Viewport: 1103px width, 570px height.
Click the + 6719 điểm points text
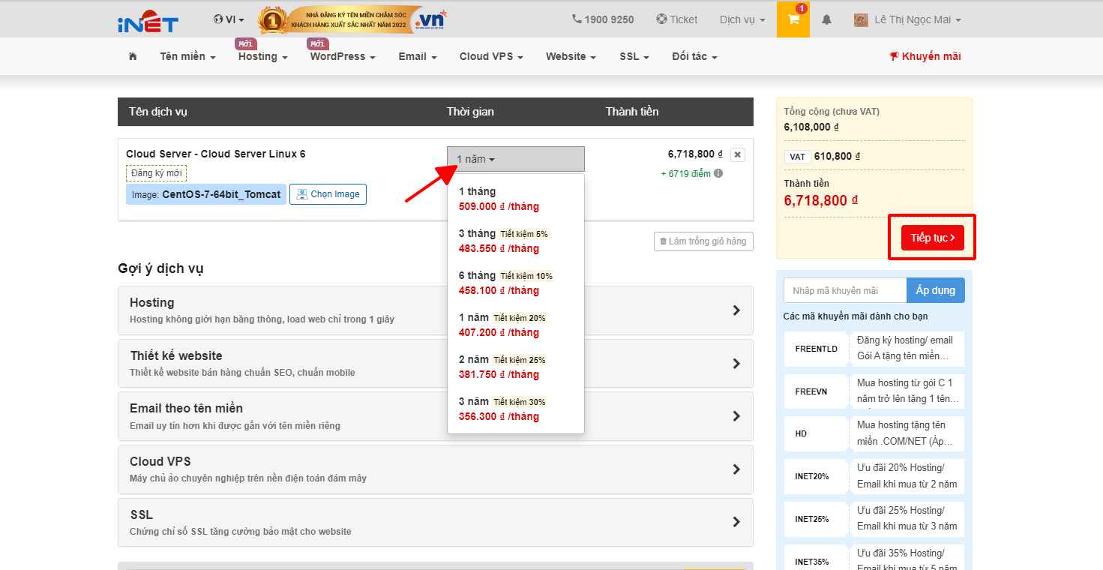685,173
